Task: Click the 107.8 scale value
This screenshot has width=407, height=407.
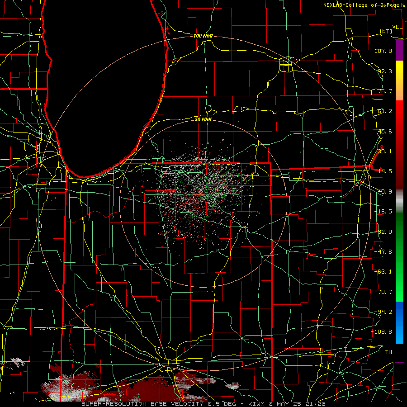Action: pos(383,51)
